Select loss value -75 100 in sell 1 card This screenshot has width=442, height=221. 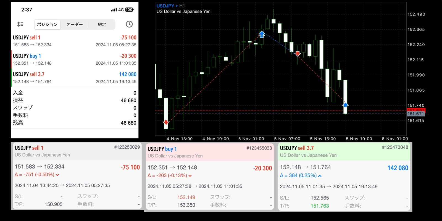(x=130, y=167)
